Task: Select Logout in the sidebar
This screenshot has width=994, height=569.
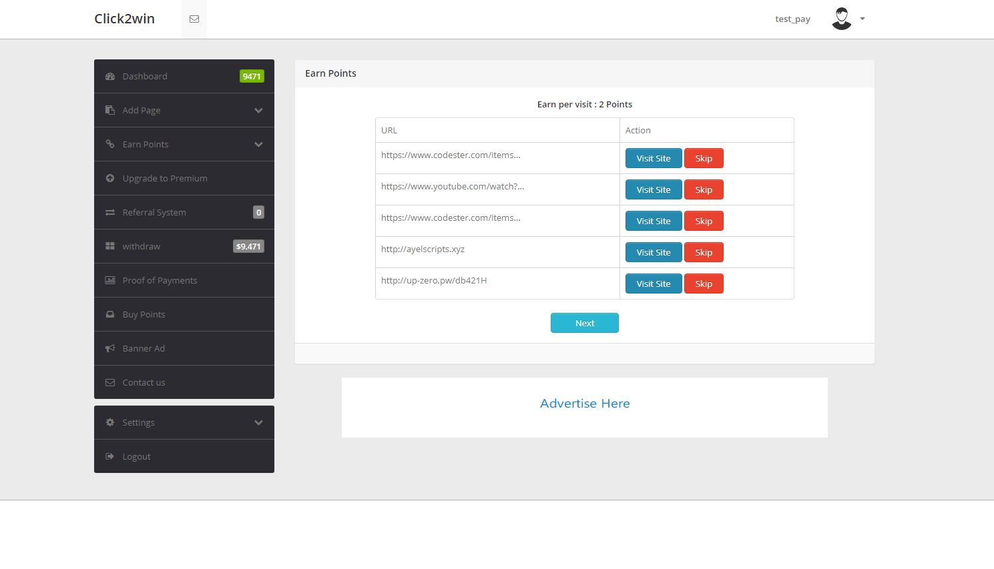Action: point(184,457)
